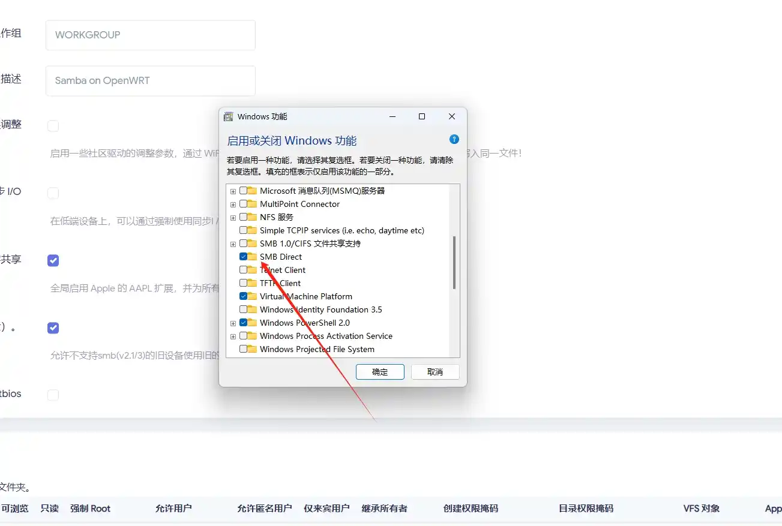
Task: Click the 创建权限掩码 column header
Action: tap(471, 509)
